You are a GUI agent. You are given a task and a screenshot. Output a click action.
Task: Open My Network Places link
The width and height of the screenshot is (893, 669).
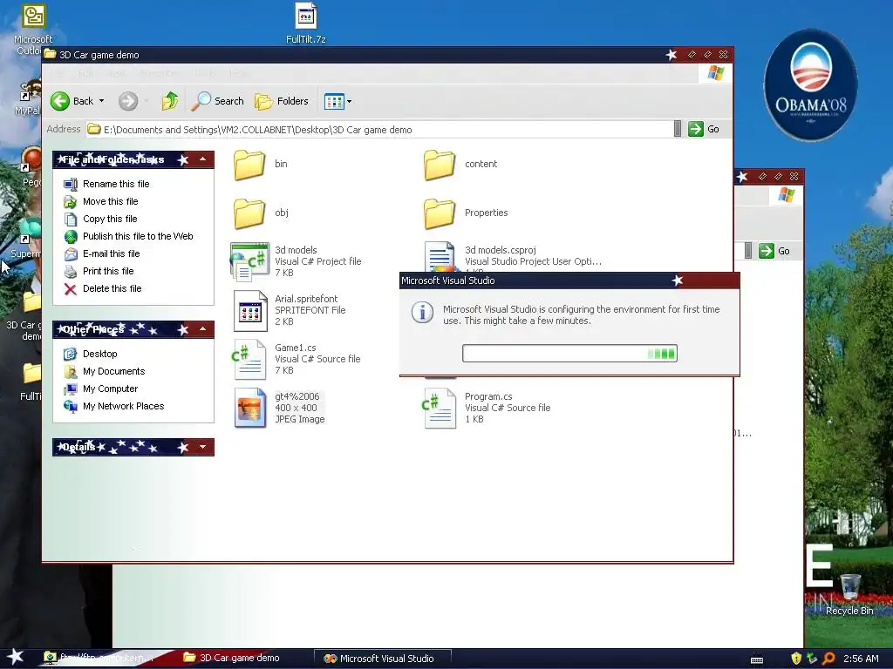point(123,406)
